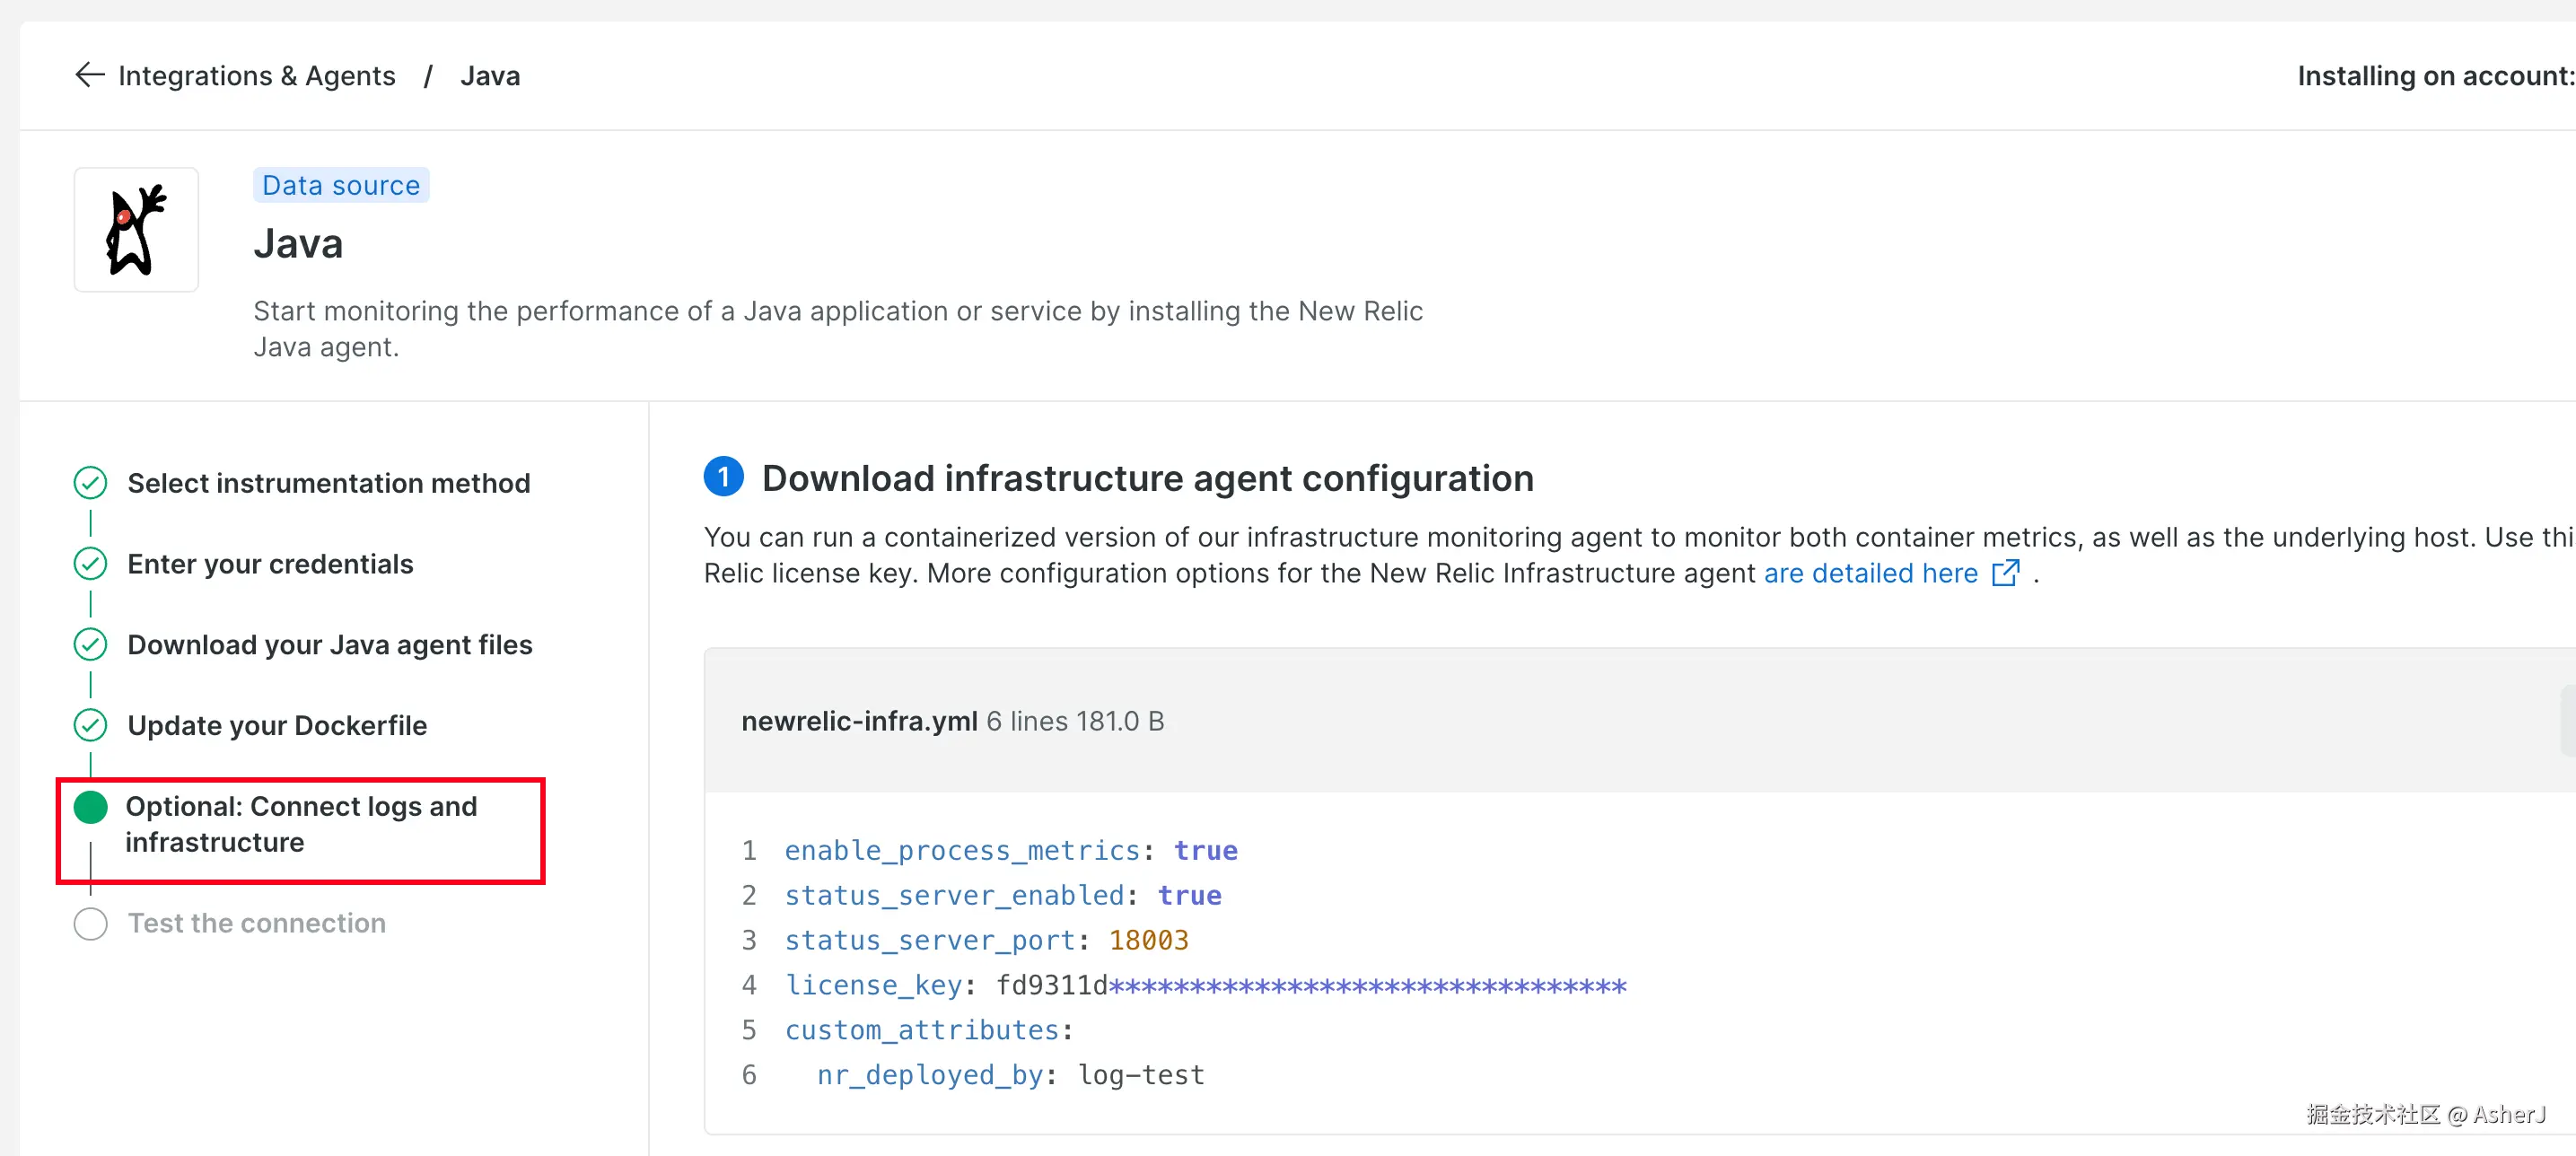Click the newrelic-infra.yml file name header
The height and width of the screenshot is (1156, 2576).
[858, 721]
